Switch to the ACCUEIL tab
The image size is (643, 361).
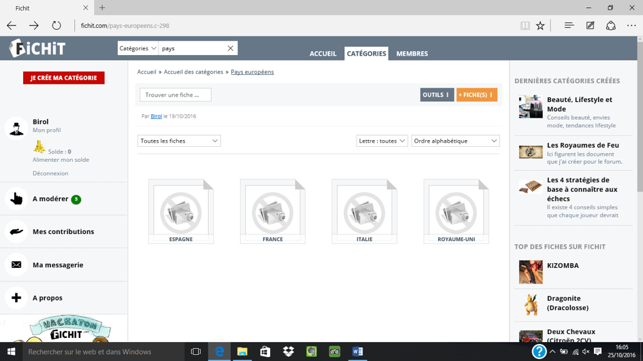[x=323, y=54]
